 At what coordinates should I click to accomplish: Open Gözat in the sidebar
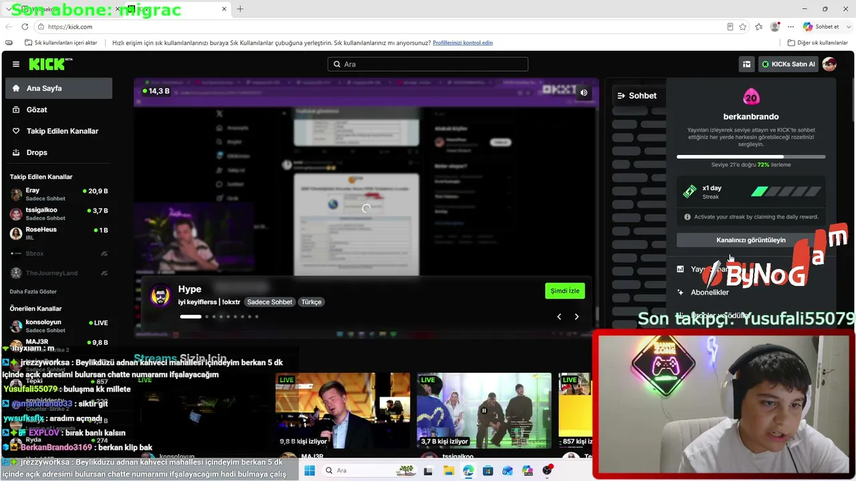(59, 110)
